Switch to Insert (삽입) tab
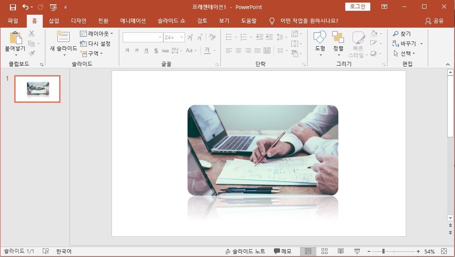The width and height of the screenshot is (455, 257). pos(54,21)
